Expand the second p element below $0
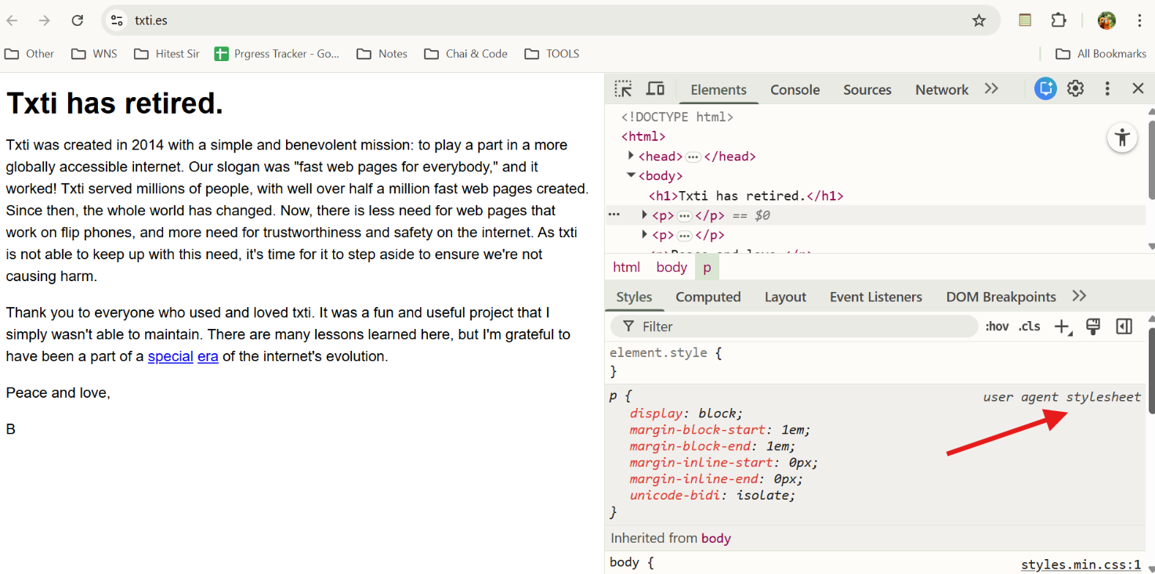 pos(644,234)
